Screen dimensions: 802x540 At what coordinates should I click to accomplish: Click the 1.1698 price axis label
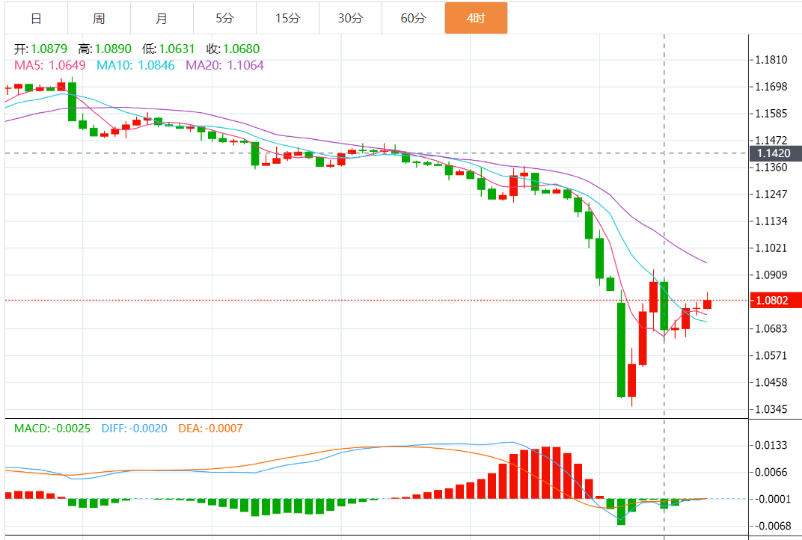[771, 87]
